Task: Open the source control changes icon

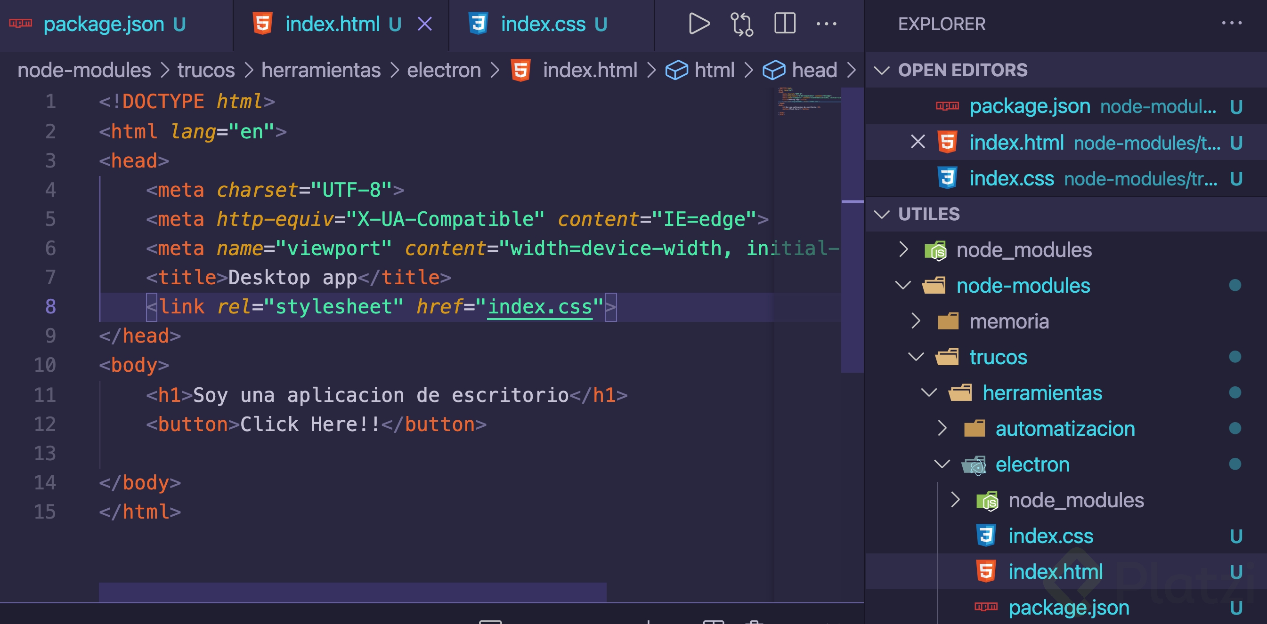Action: (742, 24)
